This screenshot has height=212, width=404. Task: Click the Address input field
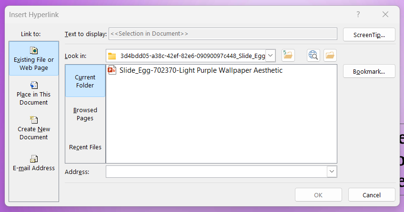click(x=216, y=172)
